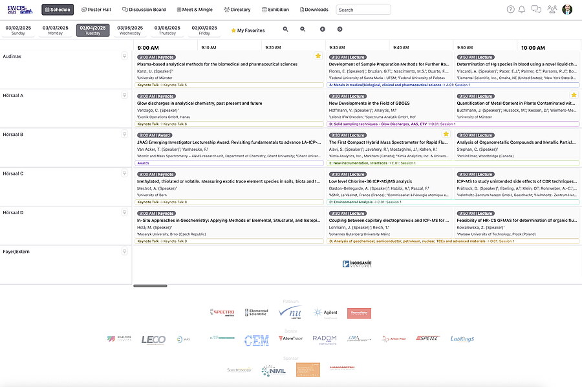Open the Discussion Board tab
The image size is (582, 387).
[x=144, y=10]
